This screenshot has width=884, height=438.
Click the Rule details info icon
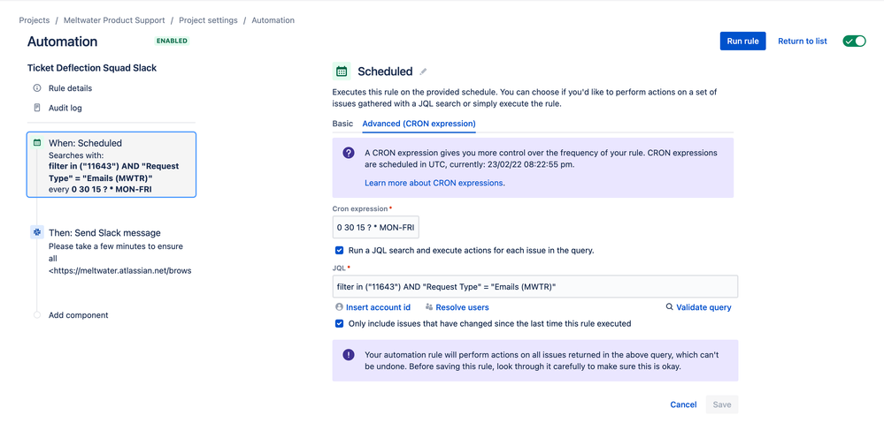click(x=37, y=88)
